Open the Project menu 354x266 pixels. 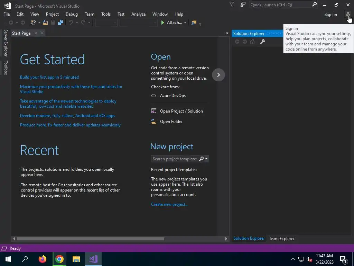52,14
